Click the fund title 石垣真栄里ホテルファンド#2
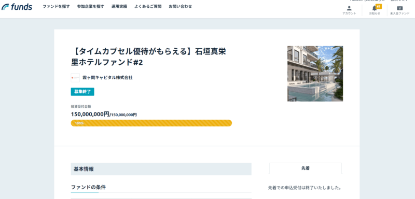 point(148,57)
